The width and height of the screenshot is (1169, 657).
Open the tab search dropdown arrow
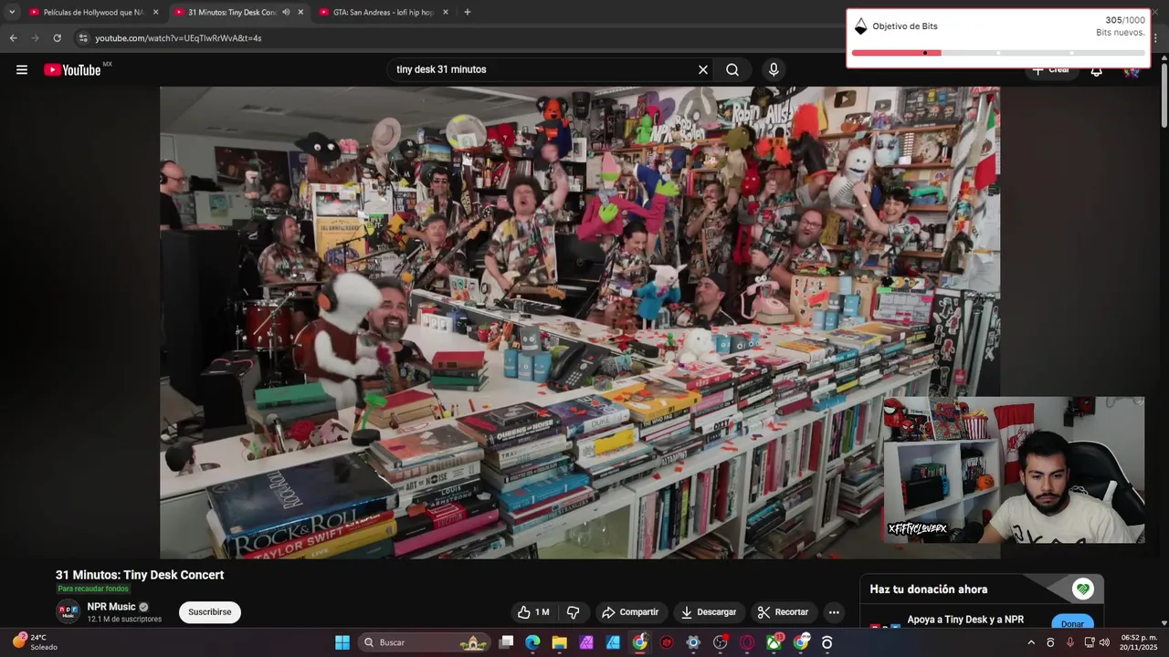tap(12, 12)
